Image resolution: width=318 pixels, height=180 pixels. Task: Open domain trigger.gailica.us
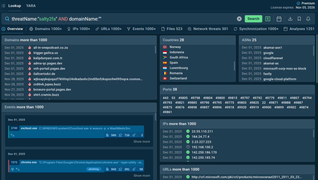46,53
